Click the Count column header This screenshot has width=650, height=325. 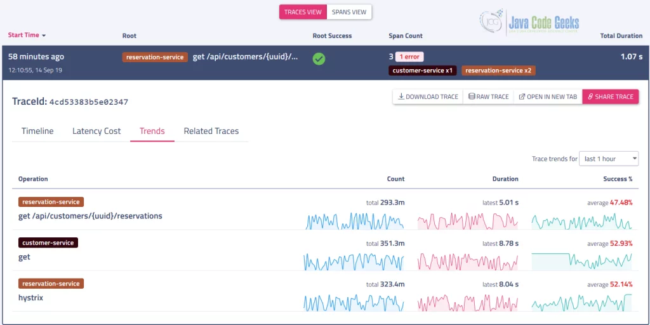(x=396, y=179)
